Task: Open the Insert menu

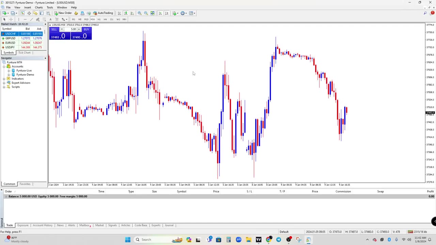Action: [x=28, y=7]
